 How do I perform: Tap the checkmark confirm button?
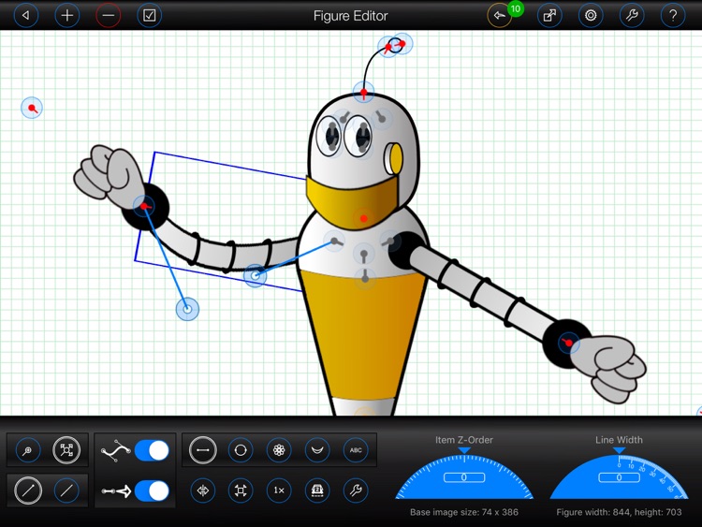(x=149, y=16)
